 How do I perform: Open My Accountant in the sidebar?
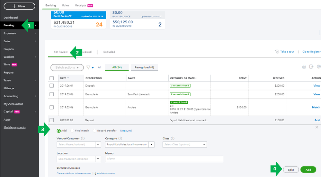coord(13,104)
